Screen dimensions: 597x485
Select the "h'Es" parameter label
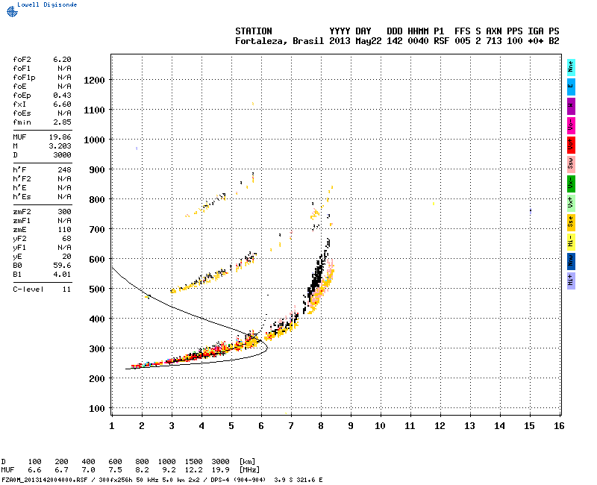[22, 197]
